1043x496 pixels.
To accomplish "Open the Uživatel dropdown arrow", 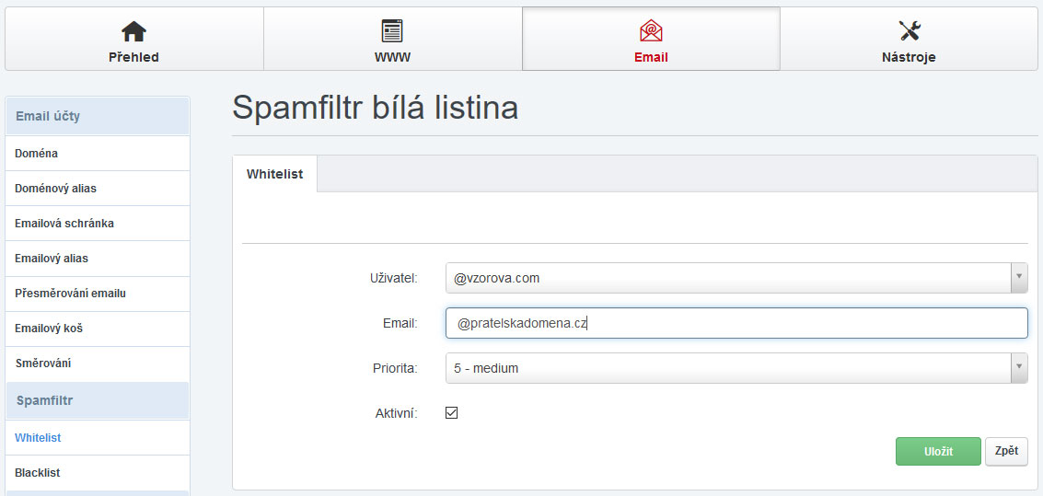I will (x=1018, y=277).
